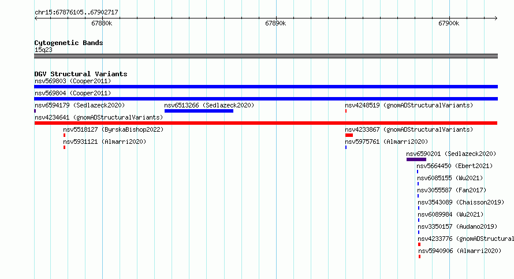
Task: Open the nsv6590201 (Sedlazeck2020) label
Action: pos(452,154)
